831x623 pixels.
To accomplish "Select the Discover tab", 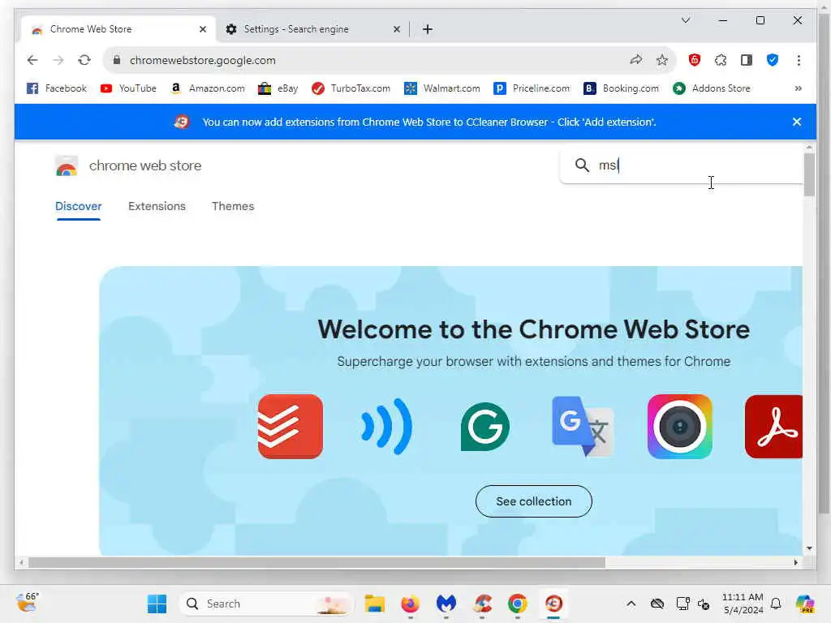I will [79, 206].
